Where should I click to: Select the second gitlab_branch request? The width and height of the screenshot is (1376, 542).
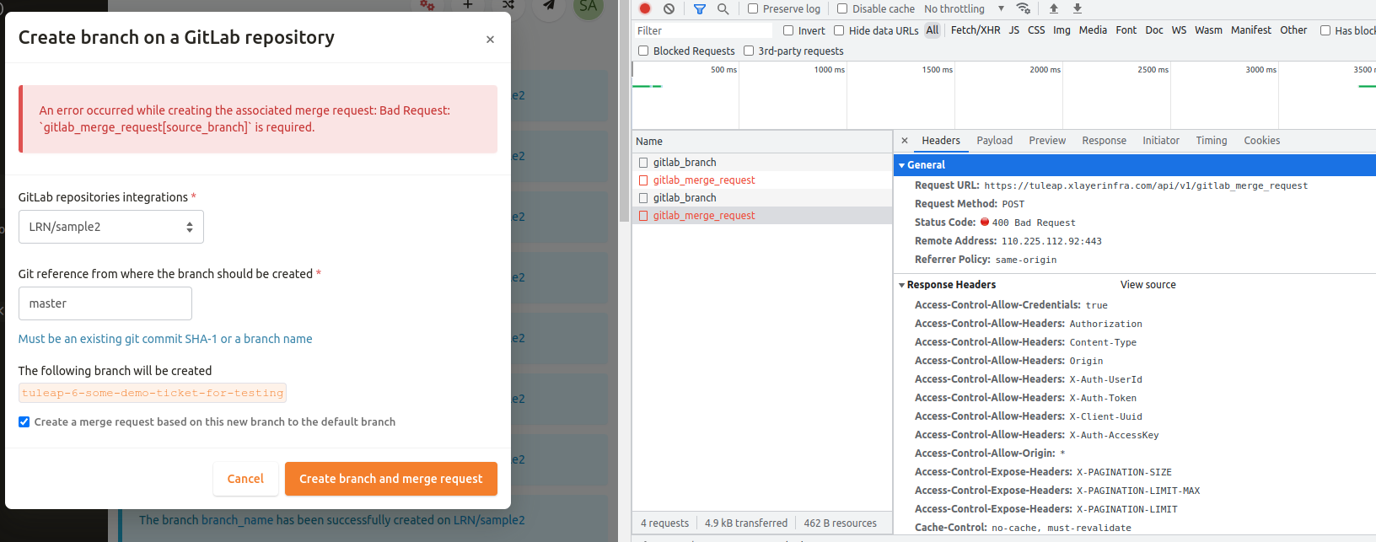762,198
